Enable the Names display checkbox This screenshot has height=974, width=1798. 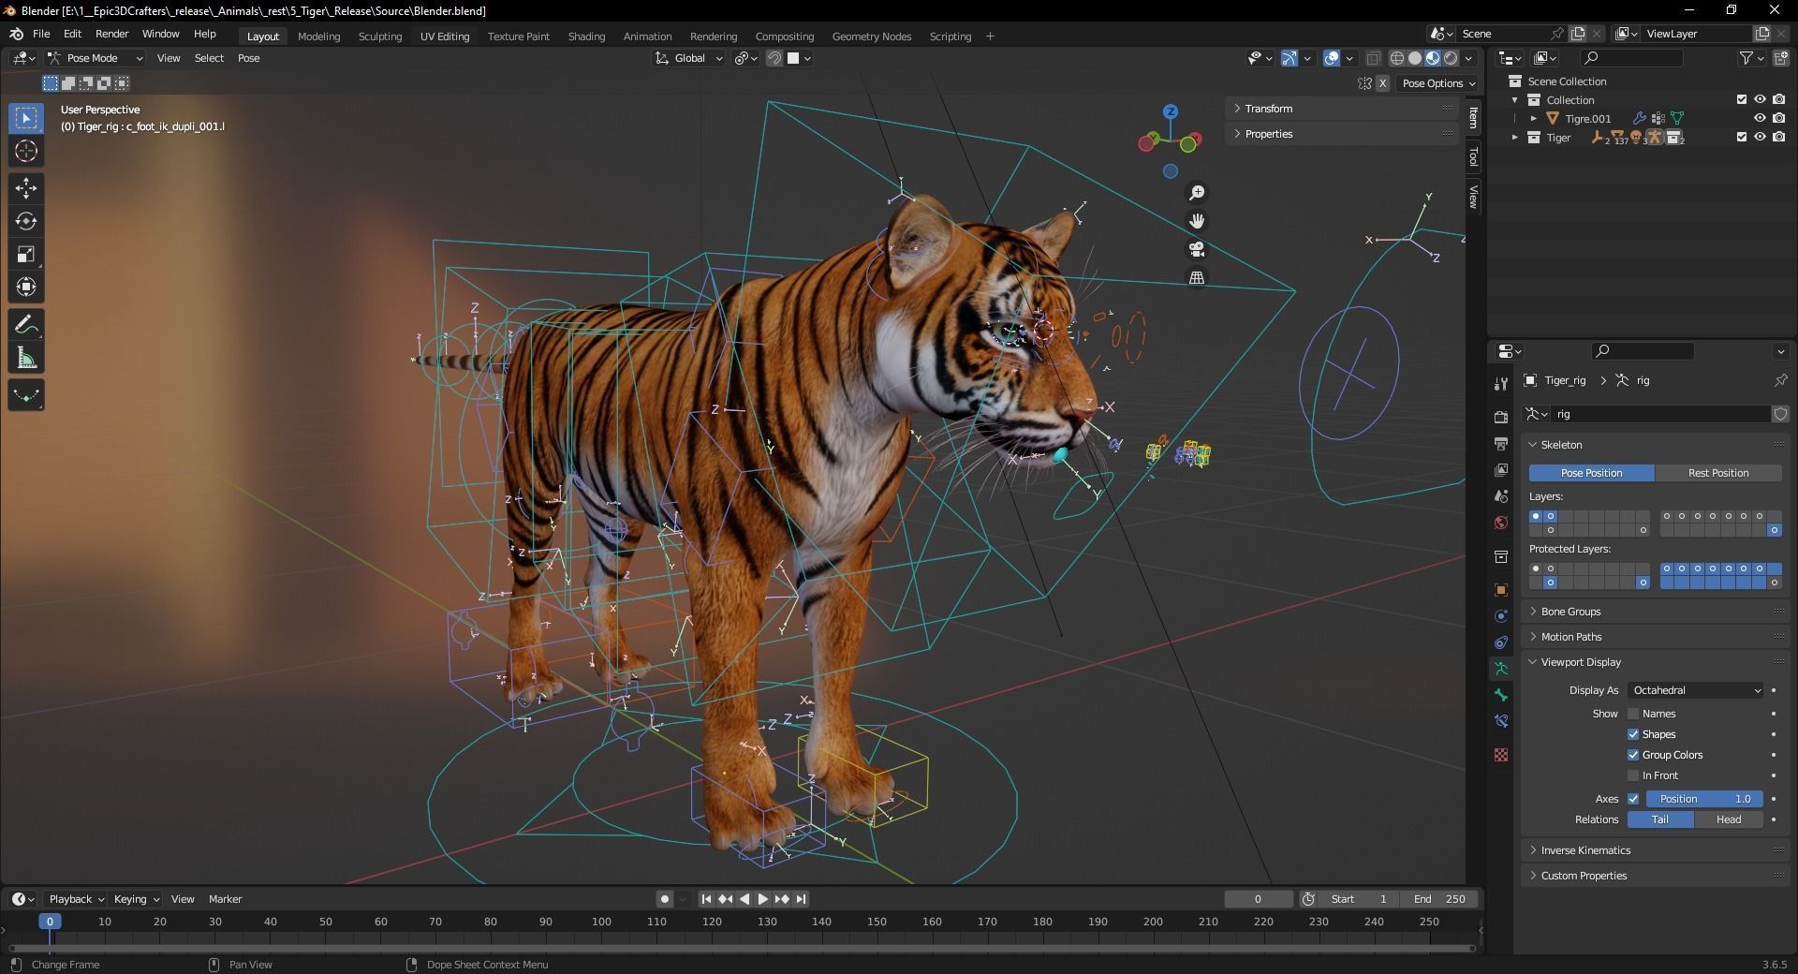pyautogui.click(x=1633, y=714)
